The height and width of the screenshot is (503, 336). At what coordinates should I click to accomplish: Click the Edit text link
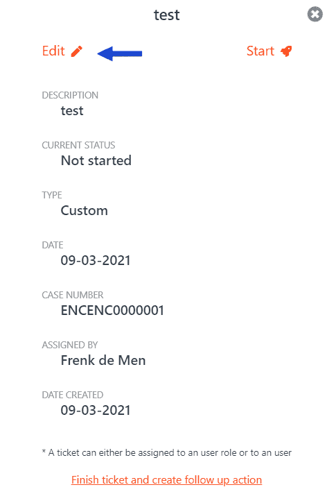click(53, 51)
